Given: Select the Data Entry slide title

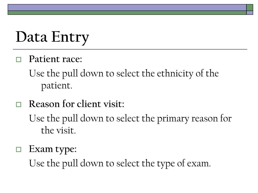Looking at the screenshot, I should [x=52, y=37].
